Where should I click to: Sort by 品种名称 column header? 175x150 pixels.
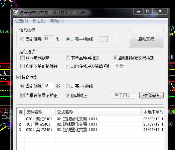[40, 112]
